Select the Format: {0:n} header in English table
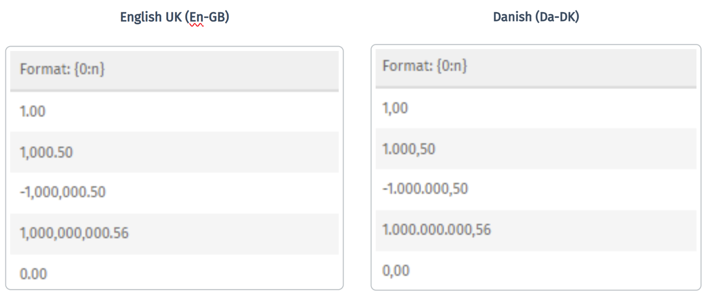The width and height of the screenshot is (708, 297). 174,70
